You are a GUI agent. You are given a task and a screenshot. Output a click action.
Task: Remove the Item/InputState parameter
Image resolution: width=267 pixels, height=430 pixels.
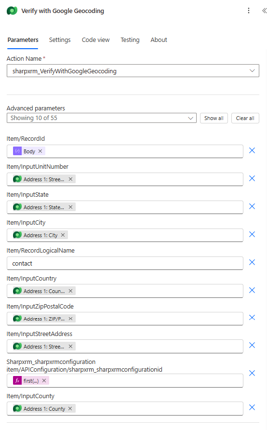252,206
